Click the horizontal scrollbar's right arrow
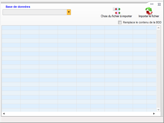Image resolution: width=164 pixels, height=123 pixels. (154, 114)
